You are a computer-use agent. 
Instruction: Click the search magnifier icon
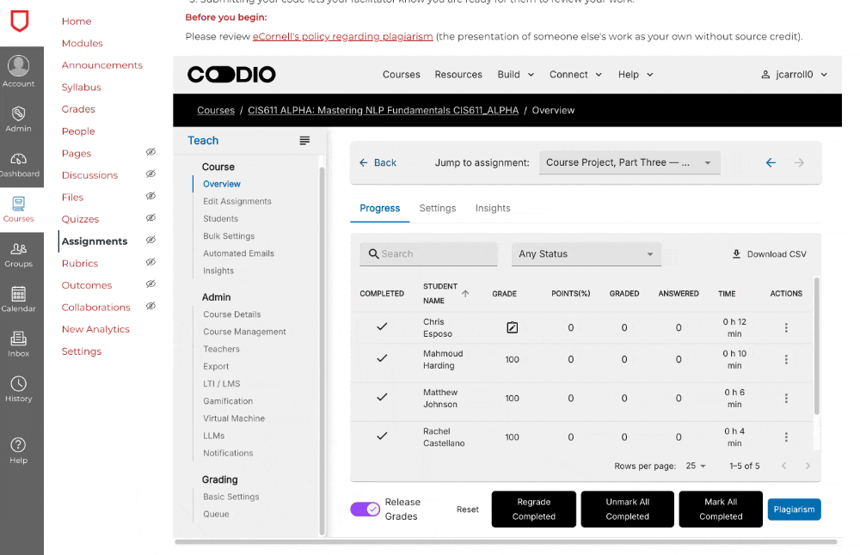click(x=373, y=253)
